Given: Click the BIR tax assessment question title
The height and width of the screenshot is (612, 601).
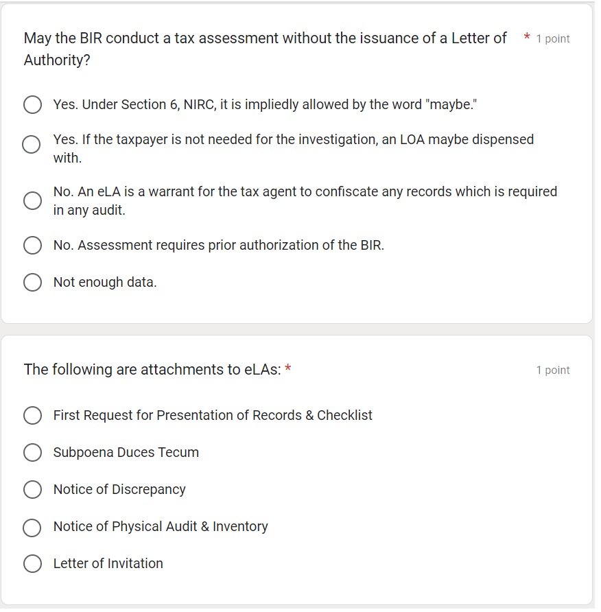Looking at the screenshot, I should click(265, 49).
